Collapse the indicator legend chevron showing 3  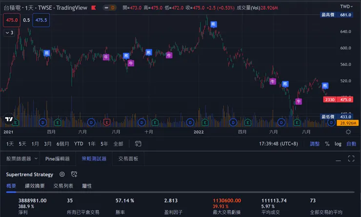pyautogui.click(x=9, y=33)
